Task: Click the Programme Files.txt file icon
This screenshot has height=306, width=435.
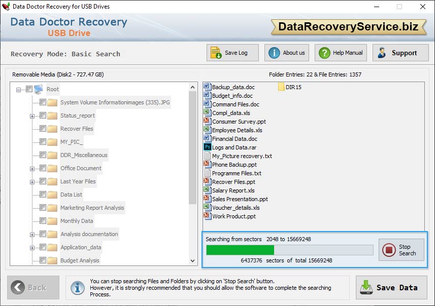Action: pos(207,173)
